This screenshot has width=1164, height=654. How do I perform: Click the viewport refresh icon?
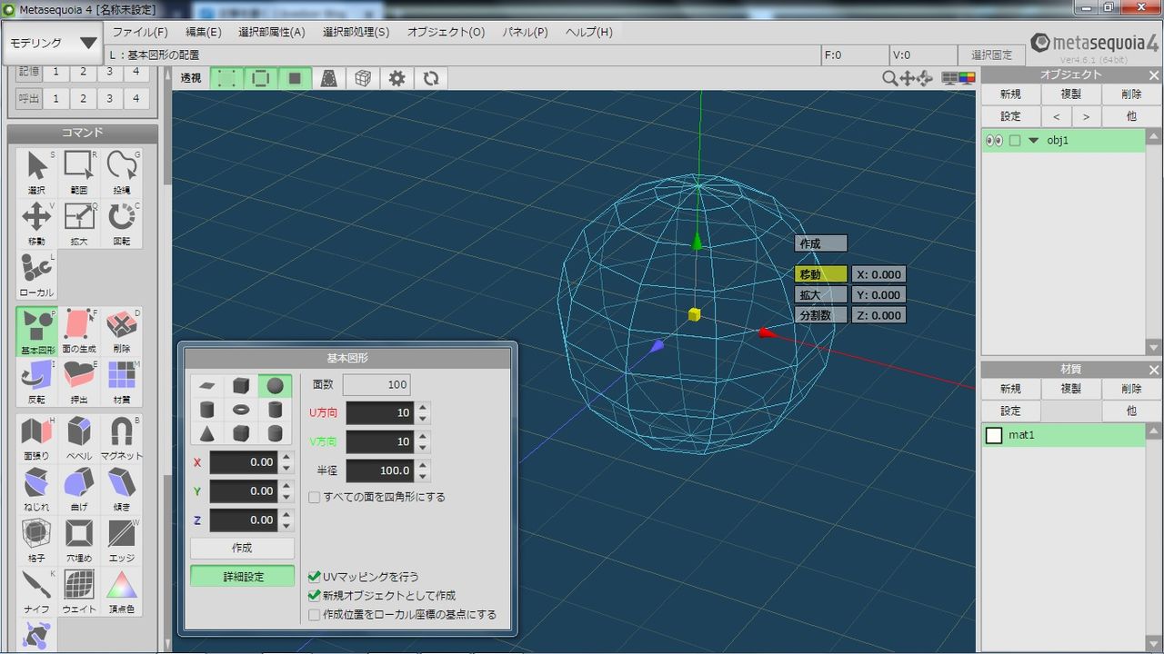coord(431,79)
